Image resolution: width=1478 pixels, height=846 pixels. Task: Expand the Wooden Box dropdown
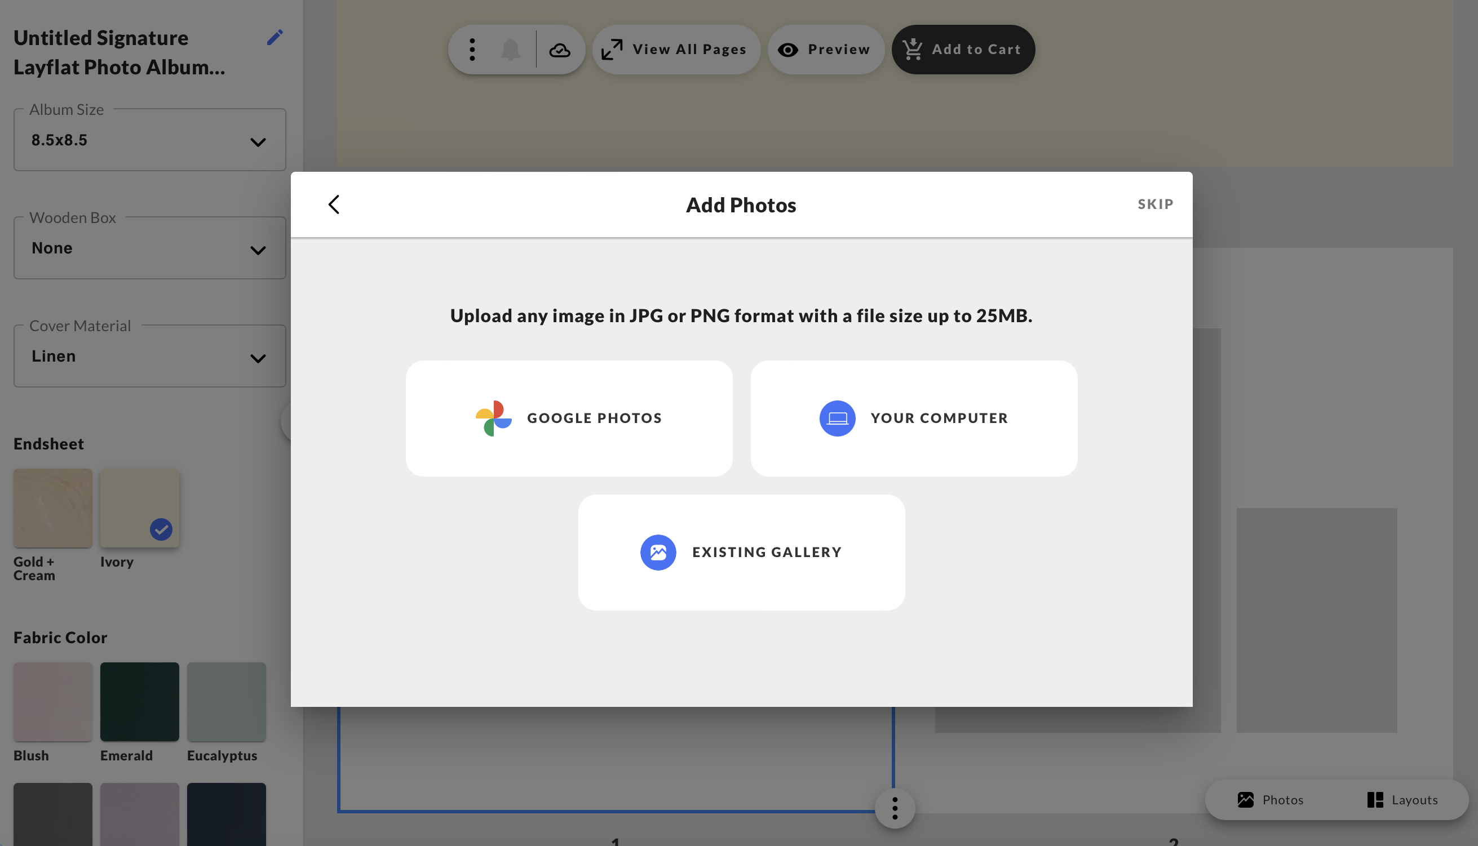pos(149,249)
